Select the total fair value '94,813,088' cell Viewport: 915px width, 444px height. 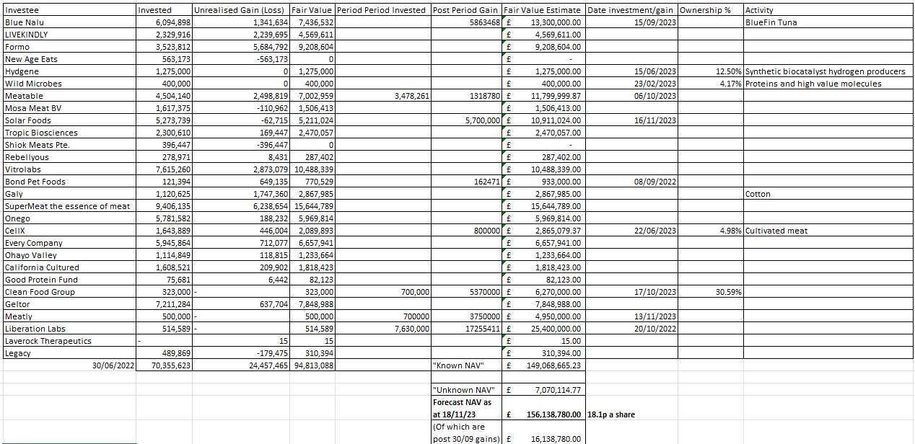312,365
